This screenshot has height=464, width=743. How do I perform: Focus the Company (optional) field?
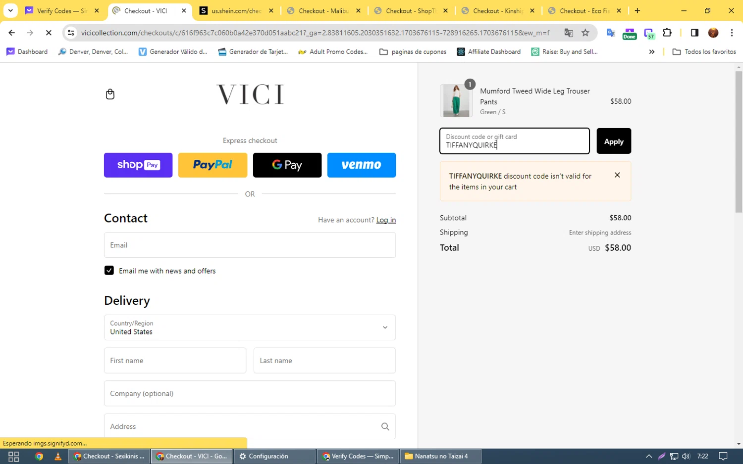tap(250, 394)
